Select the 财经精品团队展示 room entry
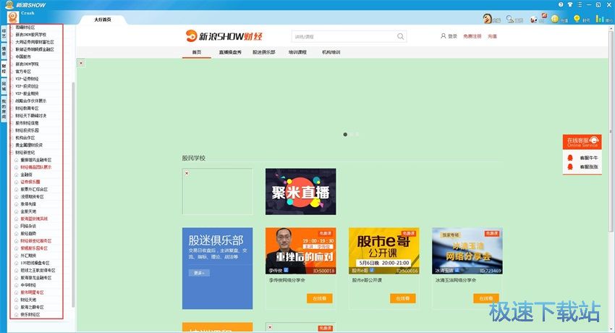The width and height of the screenshot is (615, 333). click(35, 167)
